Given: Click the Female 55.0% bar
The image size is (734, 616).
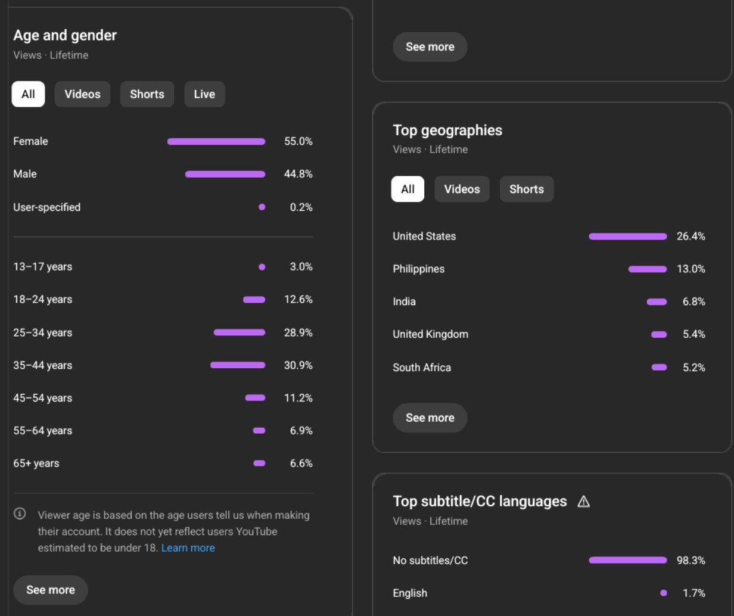Looking at the screenshot, I should point(216,142).
